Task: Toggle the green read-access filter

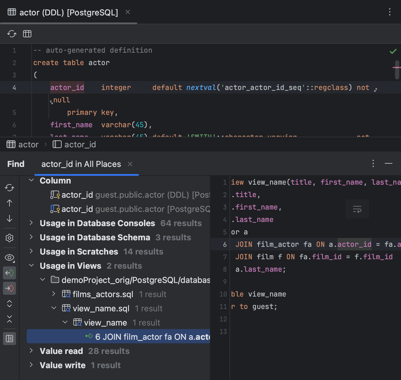Action: tap(9, 273)
